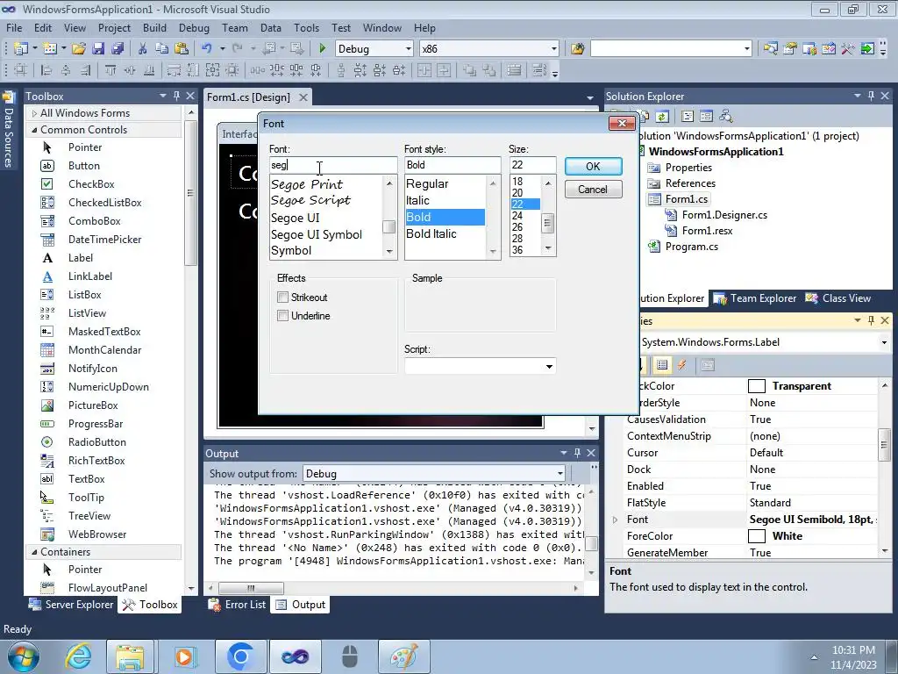Image resolution: width=898 pixels, height=674 pixels.
Task: Click the Paste clipboard icon
Action: (182, 49)
